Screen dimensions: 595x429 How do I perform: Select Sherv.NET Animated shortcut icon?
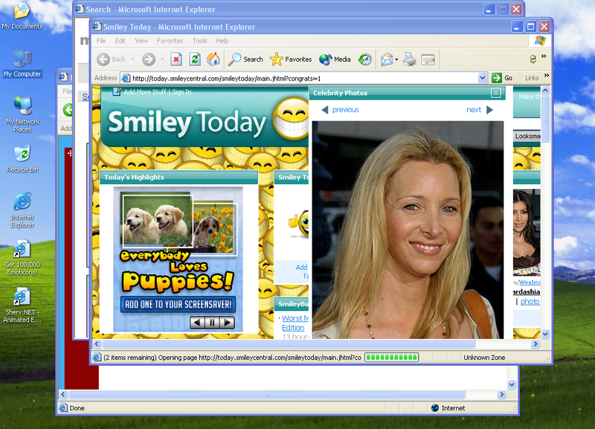click(x=22, y=306)
